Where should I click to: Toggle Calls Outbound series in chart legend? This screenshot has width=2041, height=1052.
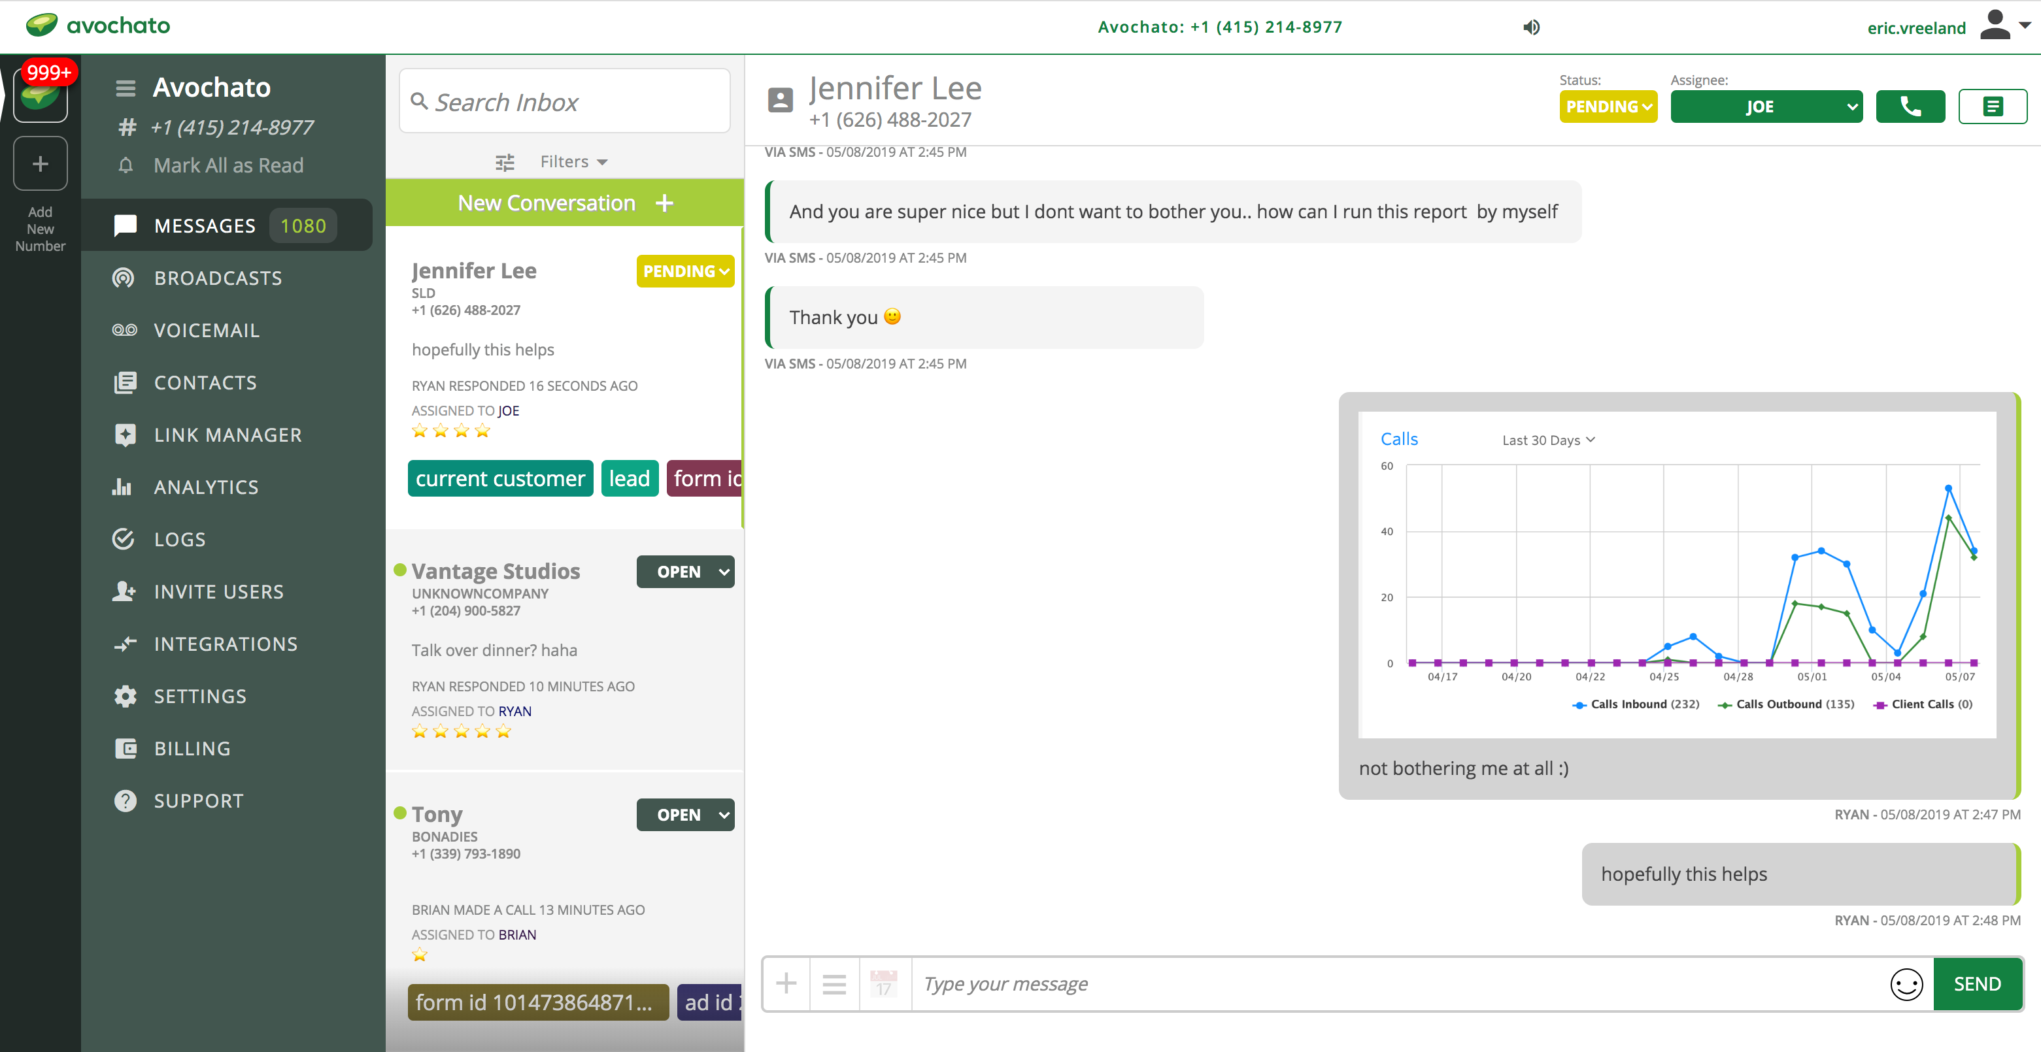point(1786,704)
